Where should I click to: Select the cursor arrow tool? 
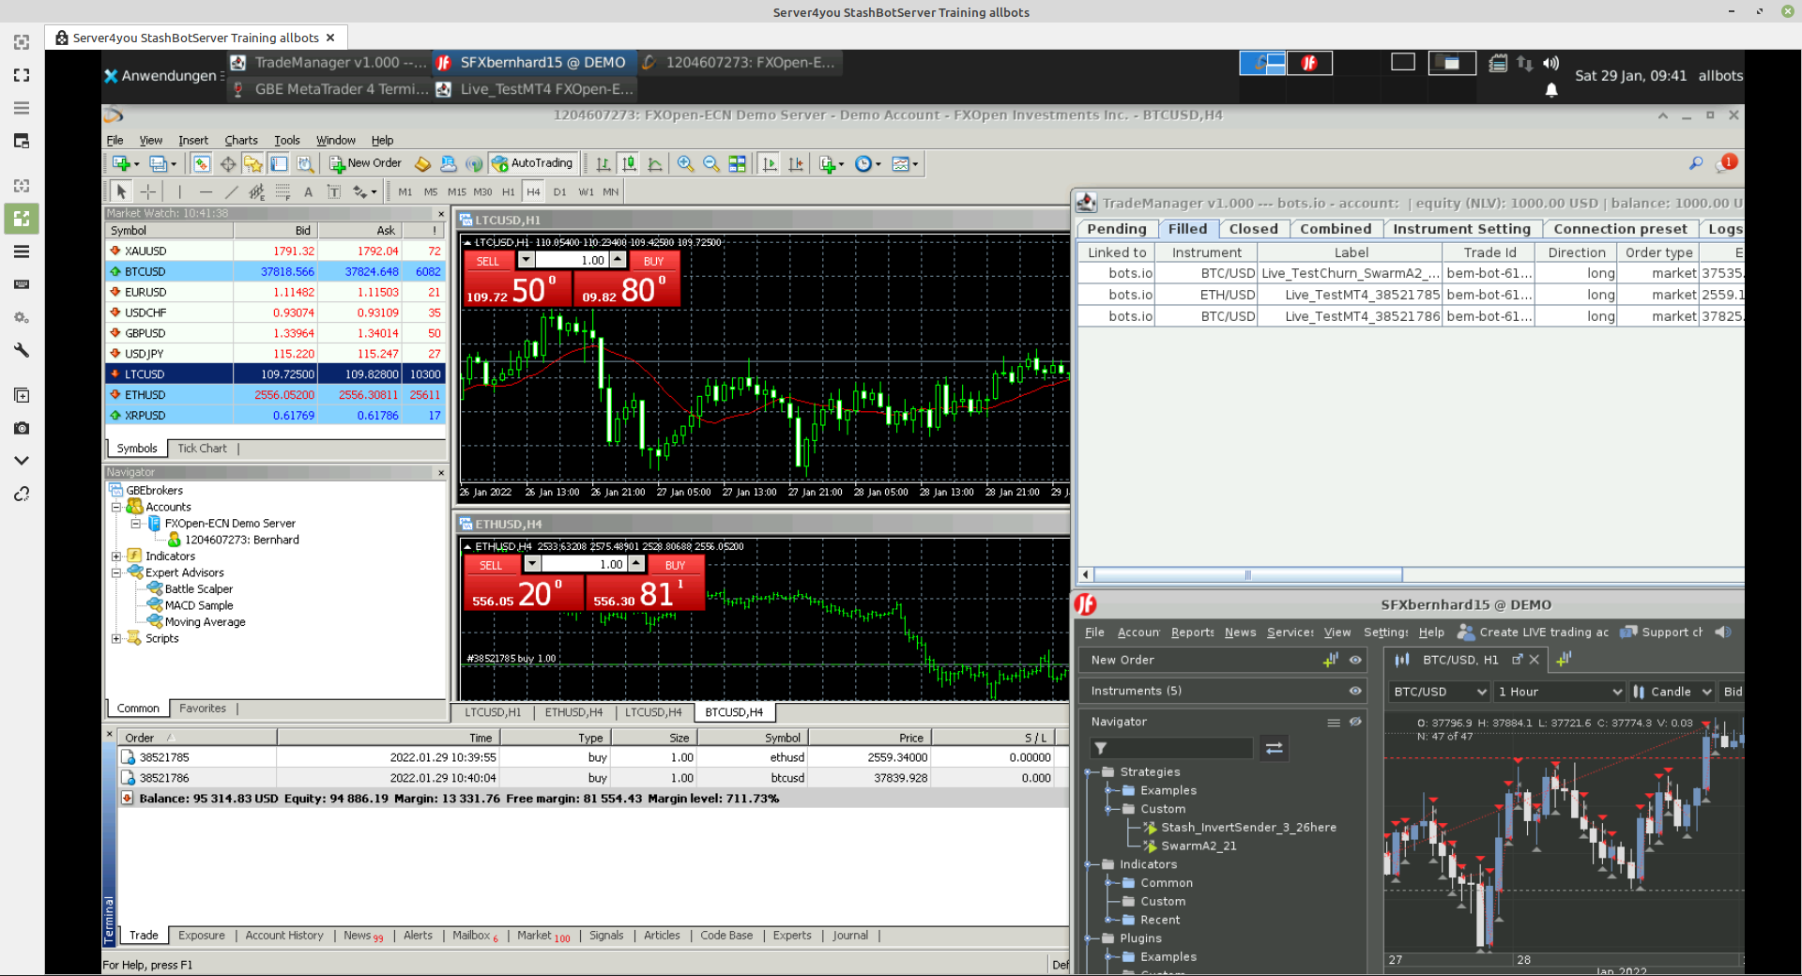pyautogui.click(x=121, y=191)
